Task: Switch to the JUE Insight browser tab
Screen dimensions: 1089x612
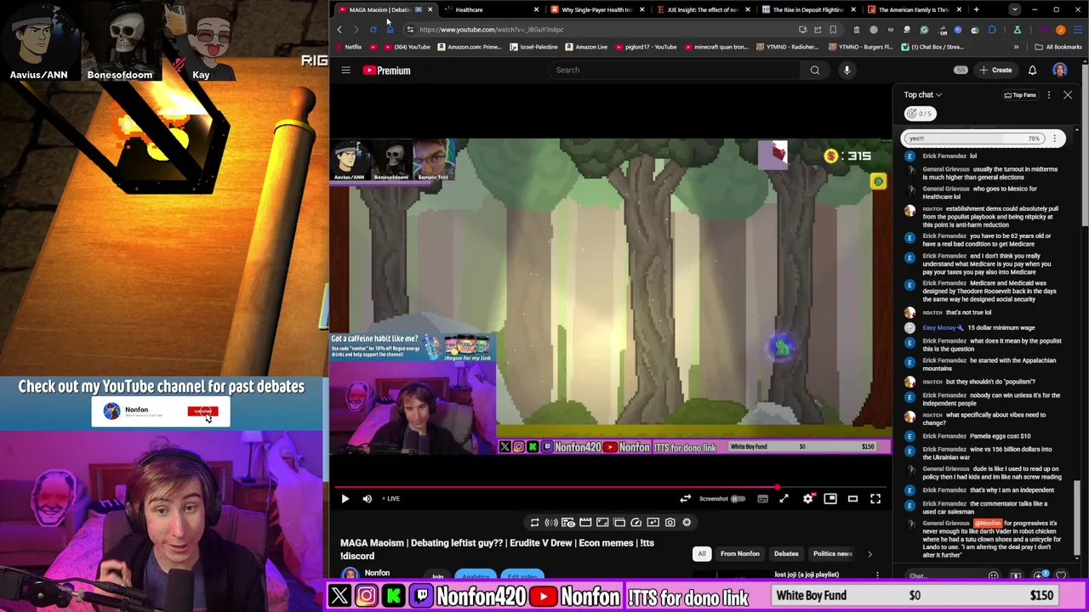Action: (702, 9)
